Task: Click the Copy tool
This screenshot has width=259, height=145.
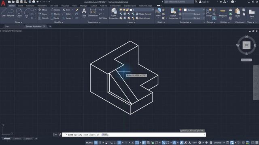Action: 42,14
